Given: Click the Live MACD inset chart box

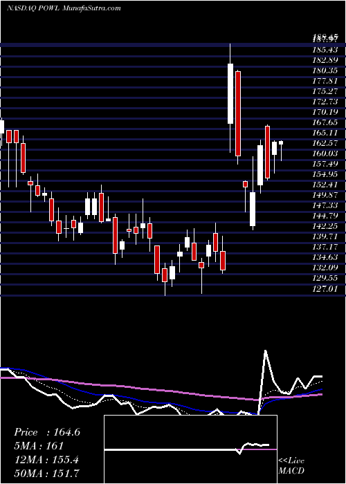Looking at the screenshot, I should pos(190,449).
